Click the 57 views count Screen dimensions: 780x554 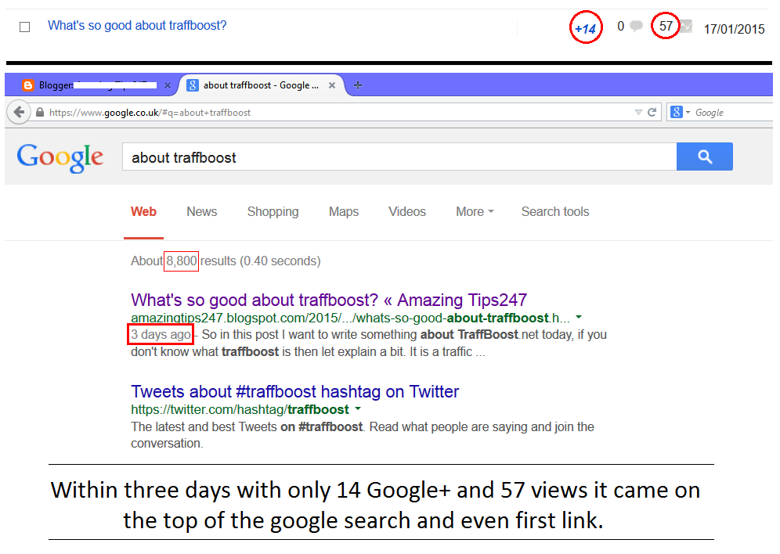(x=666, y=26)
